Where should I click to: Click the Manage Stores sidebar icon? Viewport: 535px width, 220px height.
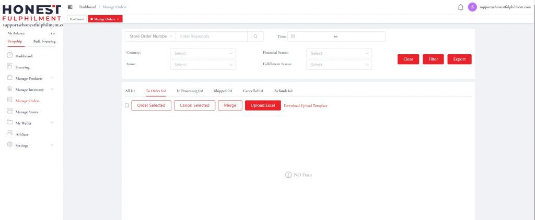(10, 112)
